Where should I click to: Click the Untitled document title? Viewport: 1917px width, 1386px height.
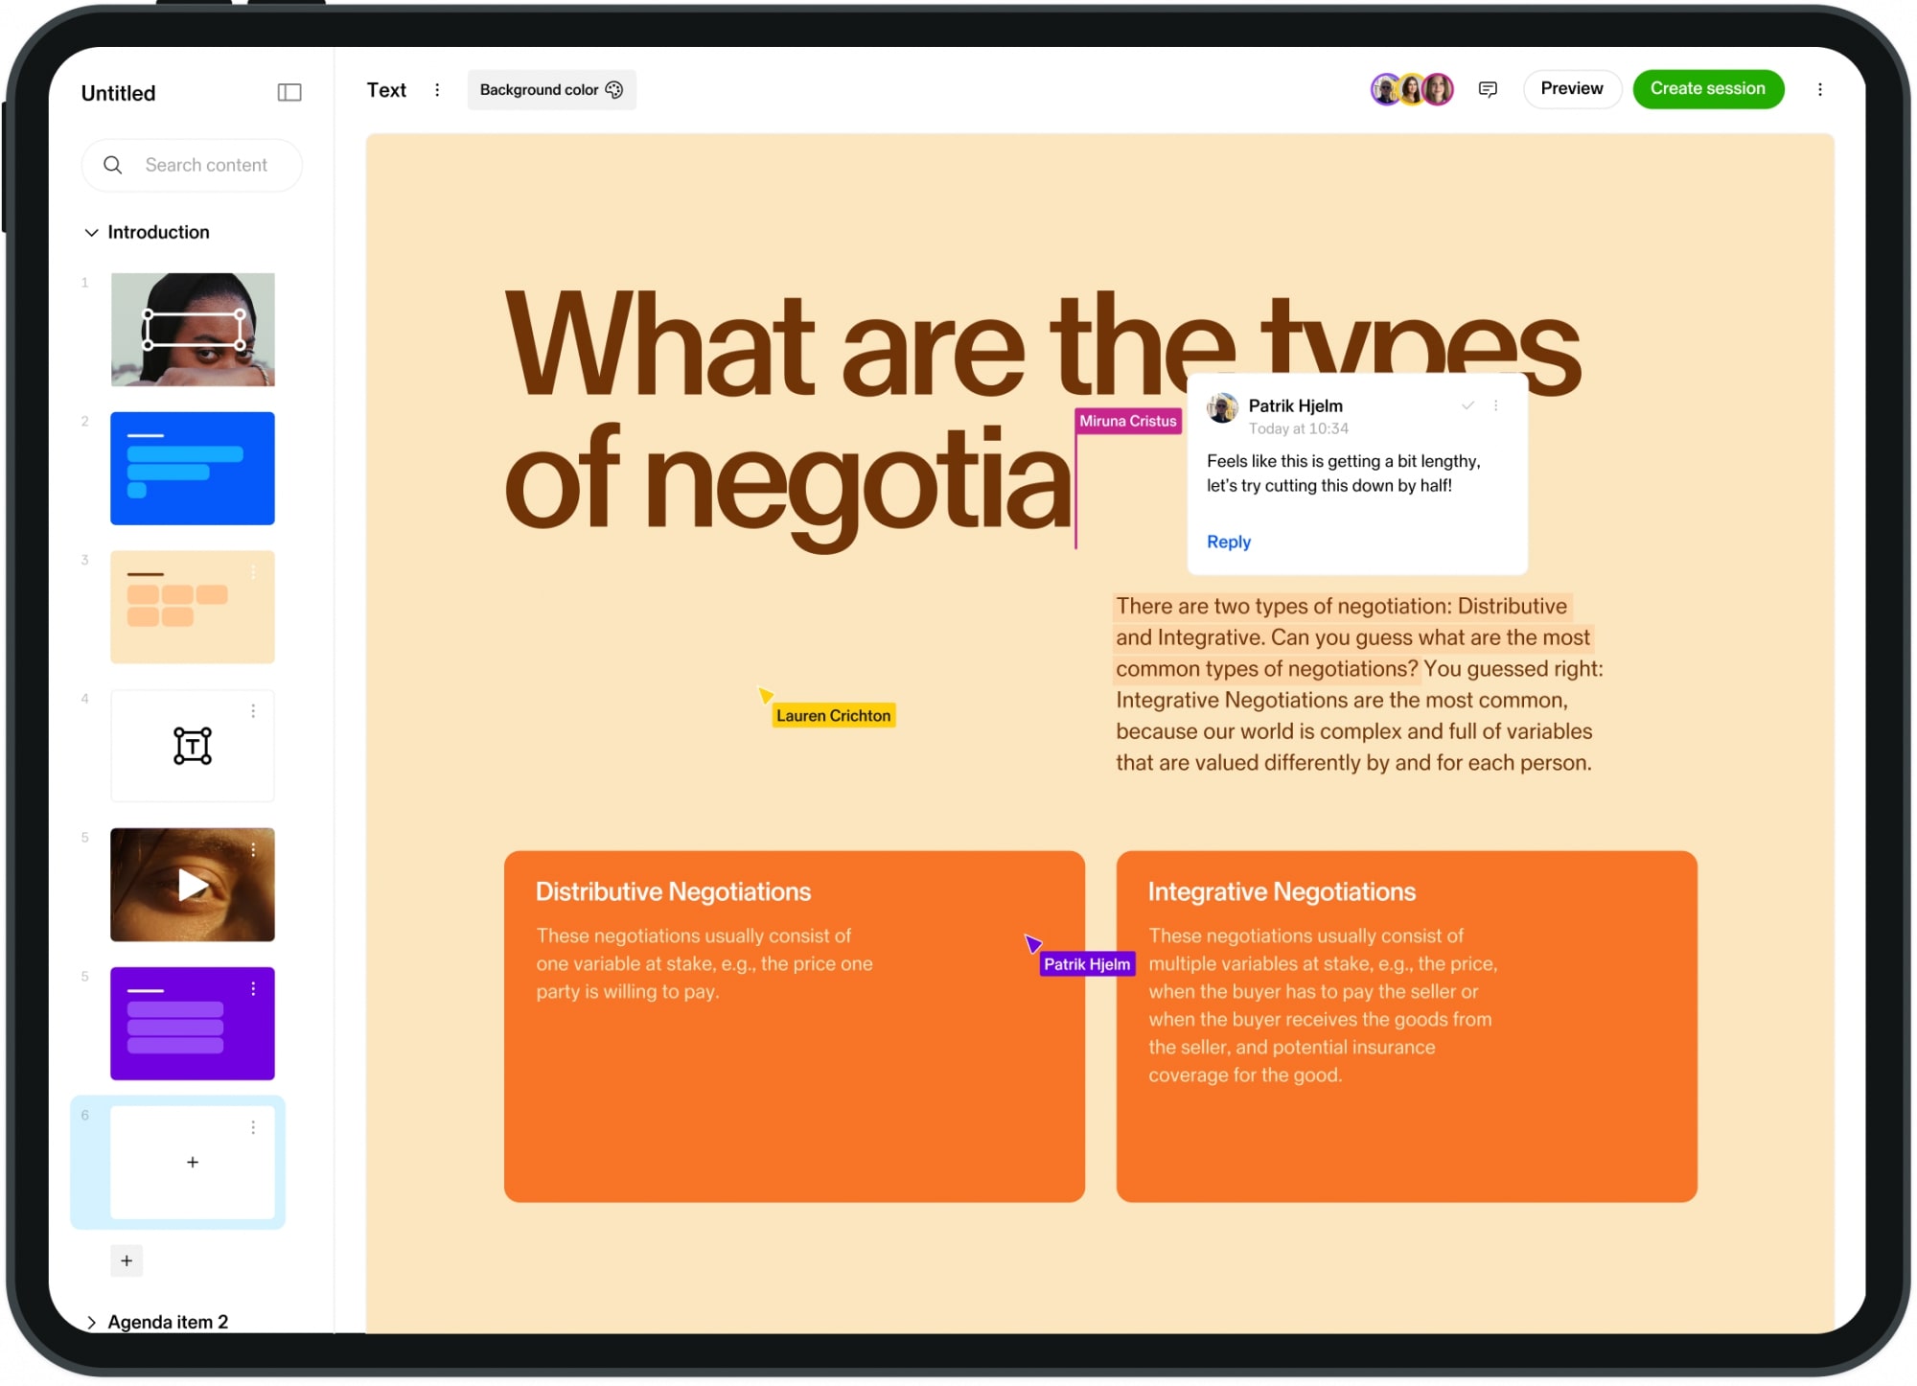[119, 93]
